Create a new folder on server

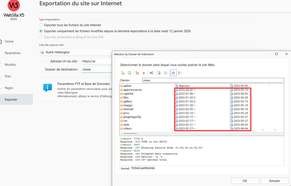tap(137, 73)
